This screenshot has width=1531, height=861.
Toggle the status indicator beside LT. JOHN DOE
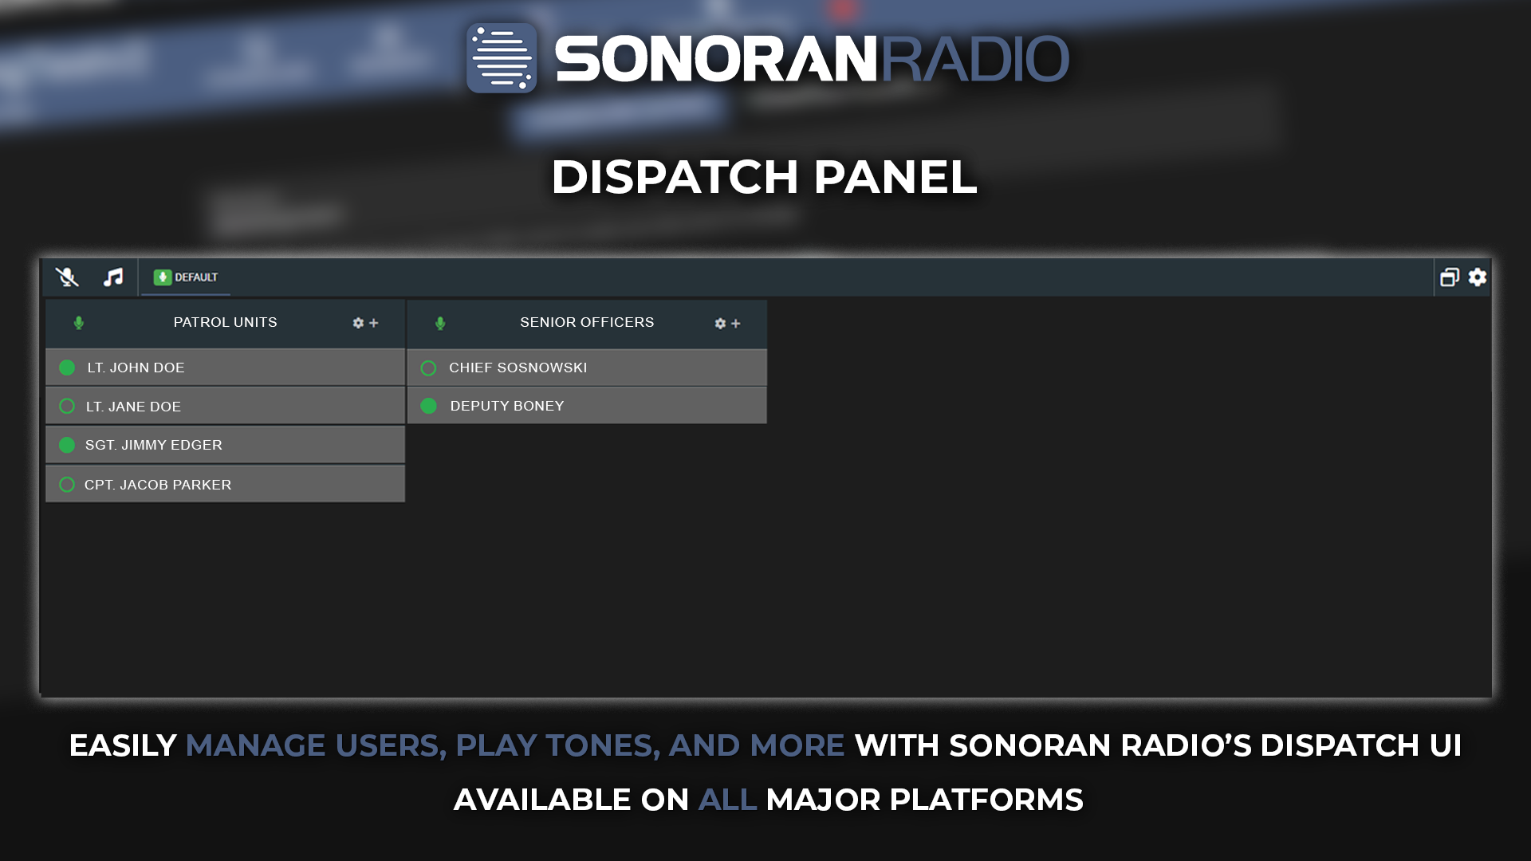tap(67, 368)
